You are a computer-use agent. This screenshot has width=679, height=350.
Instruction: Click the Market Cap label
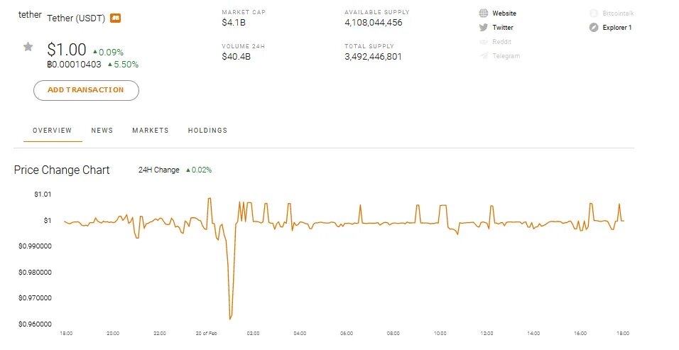(244, 12)
